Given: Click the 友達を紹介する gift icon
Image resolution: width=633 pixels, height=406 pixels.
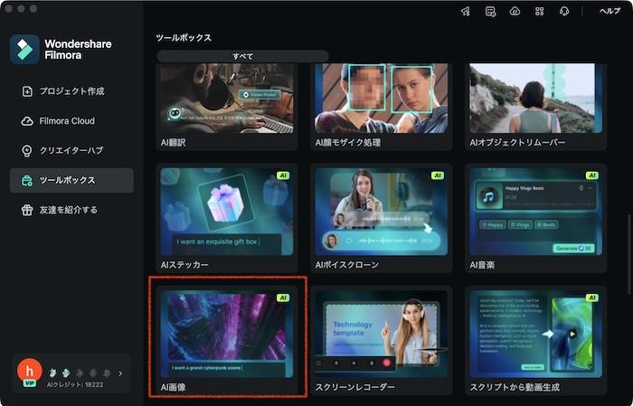Looking at the screenshot, I should click(x=27, y=210).
